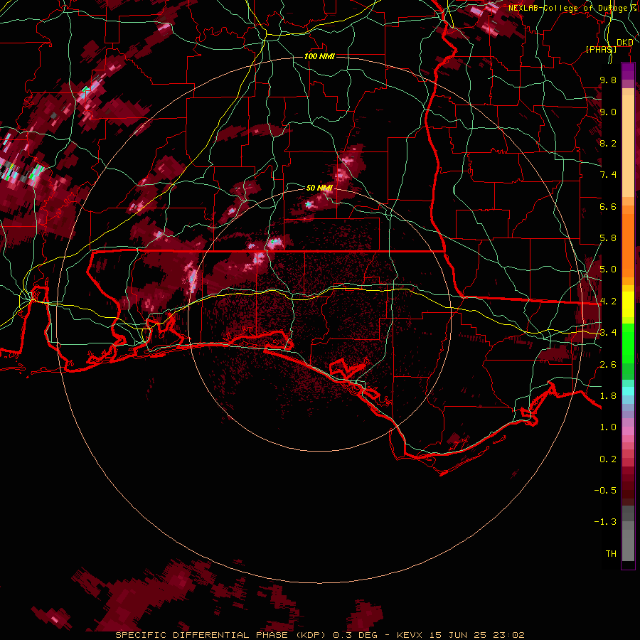This screenshot has height=640, width=640.
Task: Select the 0.2 value on the color scale
Action: [608, 459]
